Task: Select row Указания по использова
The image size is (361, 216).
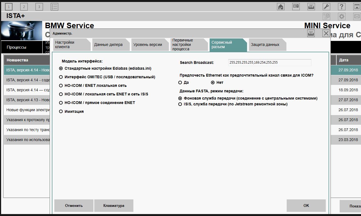Action: [27, 140]
